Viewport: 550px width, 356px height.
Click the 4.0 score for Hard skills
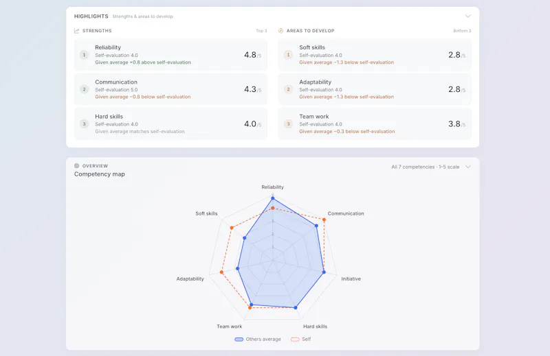250,124
